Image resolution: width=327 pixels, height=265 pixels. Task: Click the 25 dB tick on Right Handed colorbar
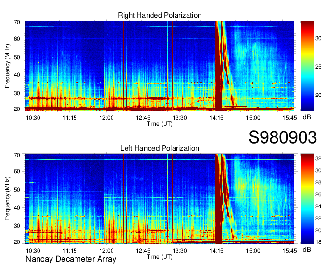point(318,67)
